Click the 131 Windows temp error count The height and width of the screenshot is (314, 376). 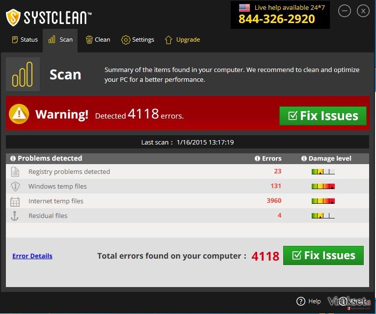pyautogui.click(x=276, y=186)
